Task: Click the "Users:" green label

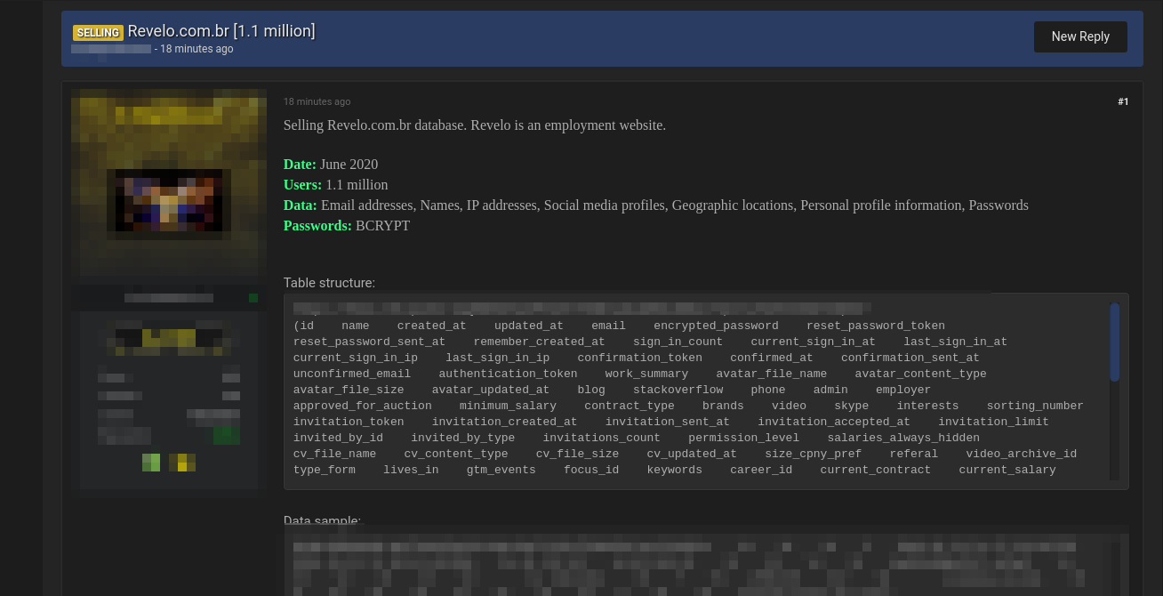Action: tap(302, 185)
